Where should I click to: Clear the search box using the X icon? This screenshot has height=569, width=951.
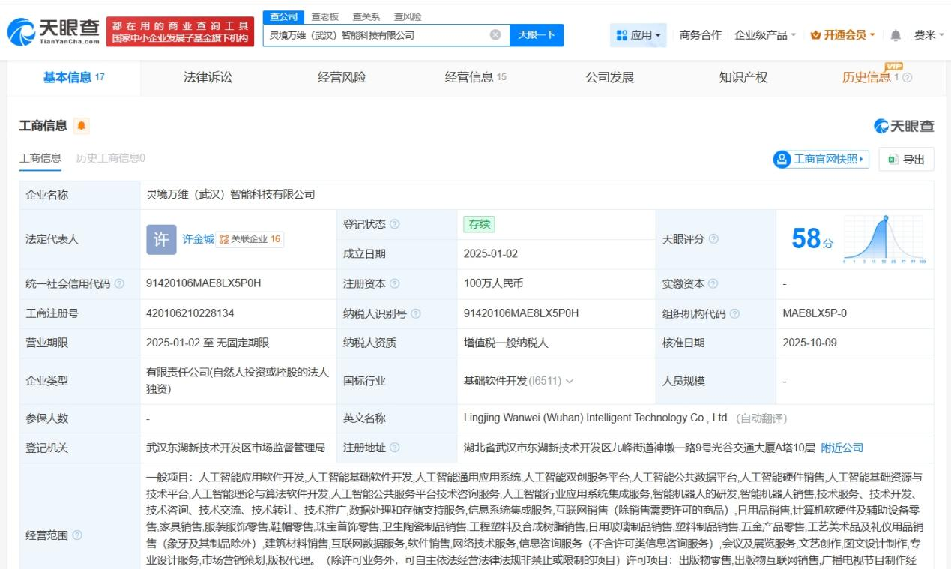[x=494, y=35]
